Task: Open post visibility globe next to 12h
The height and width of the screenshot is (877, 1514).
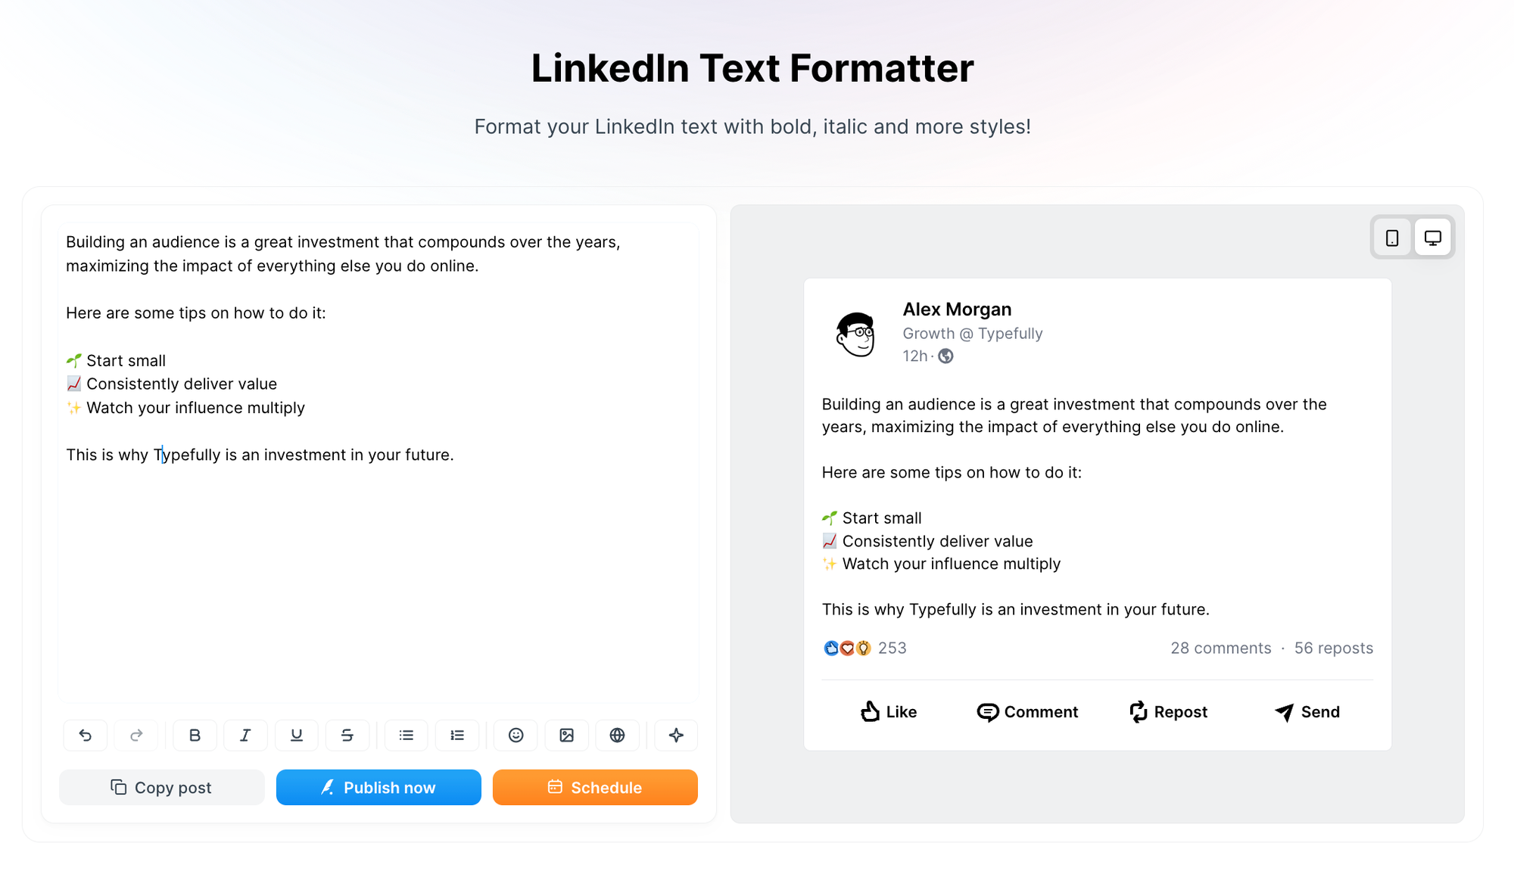Action: pyautogui.click(x=946, y=356)
